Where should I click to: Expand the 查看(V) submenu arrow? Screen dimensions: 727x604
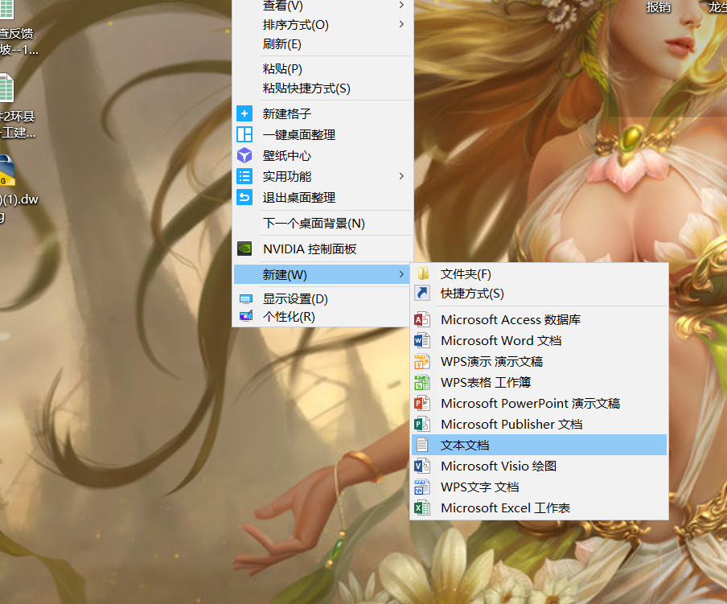401,5
